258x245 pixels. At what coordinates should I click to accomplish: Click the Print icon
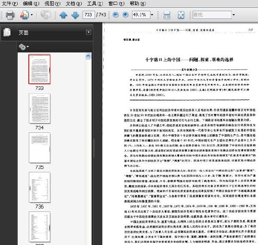10,15
